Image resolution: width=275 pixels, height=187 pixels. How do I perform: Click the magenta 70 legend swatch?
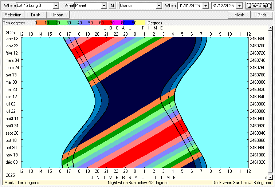point(118,23)
